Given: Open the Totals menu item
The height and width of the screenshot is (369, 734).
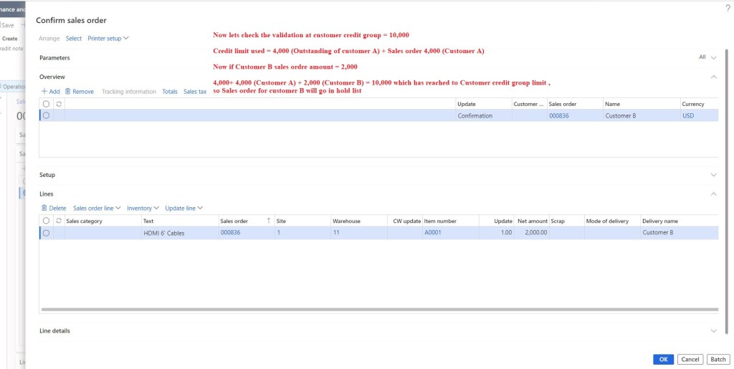Looking at the screenshot, I should [170, 92].
